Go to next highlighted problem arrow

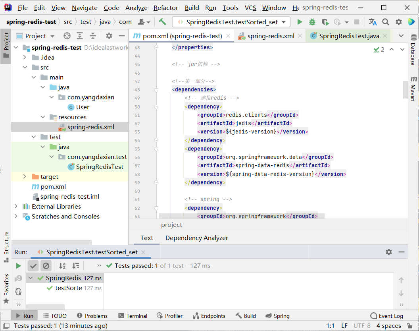(402, 49)
